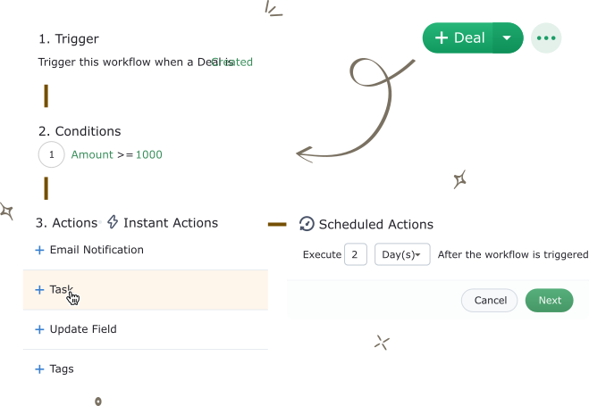Open the three-dots more options menu
The image size is (589, 406).
click(546, 37)
